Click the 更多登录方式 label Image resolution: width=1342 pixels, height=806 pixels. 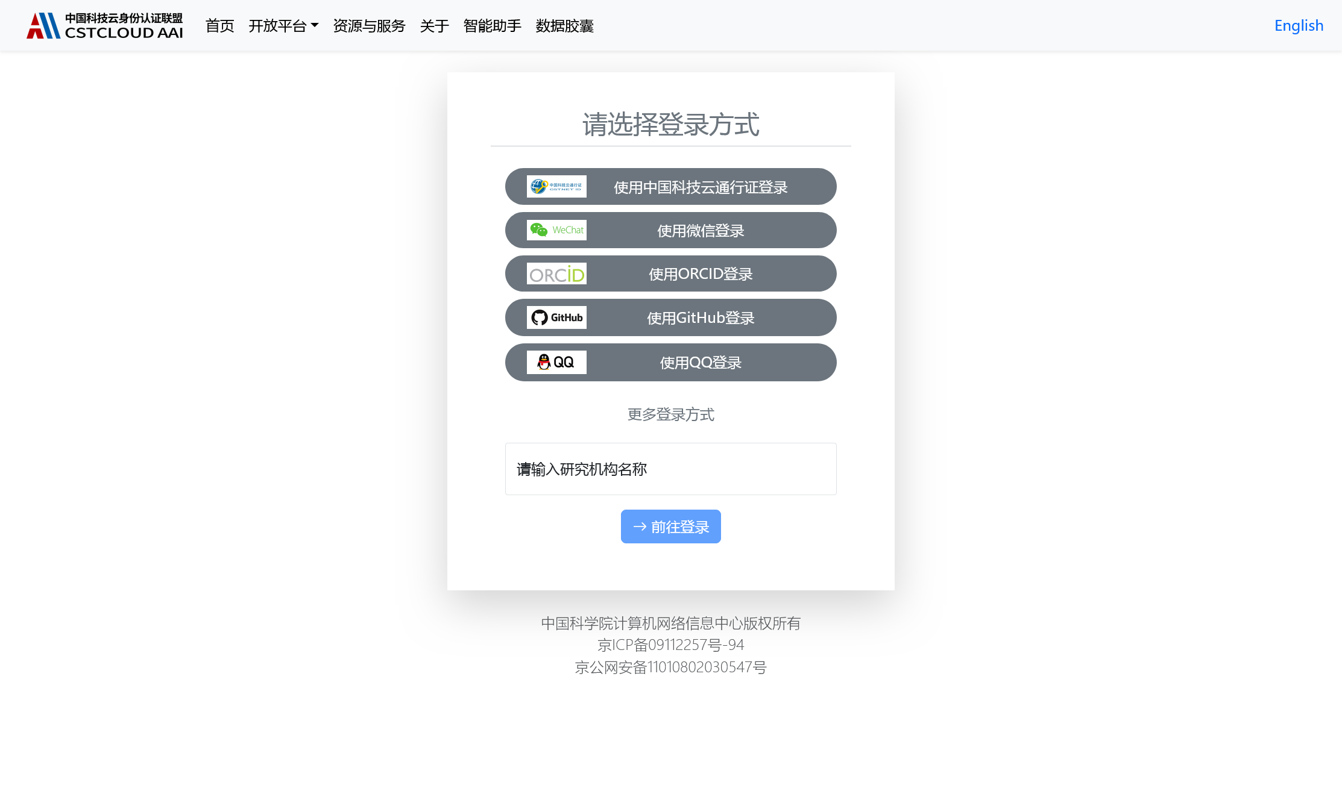pyautogui.click(x=670, y=414)
